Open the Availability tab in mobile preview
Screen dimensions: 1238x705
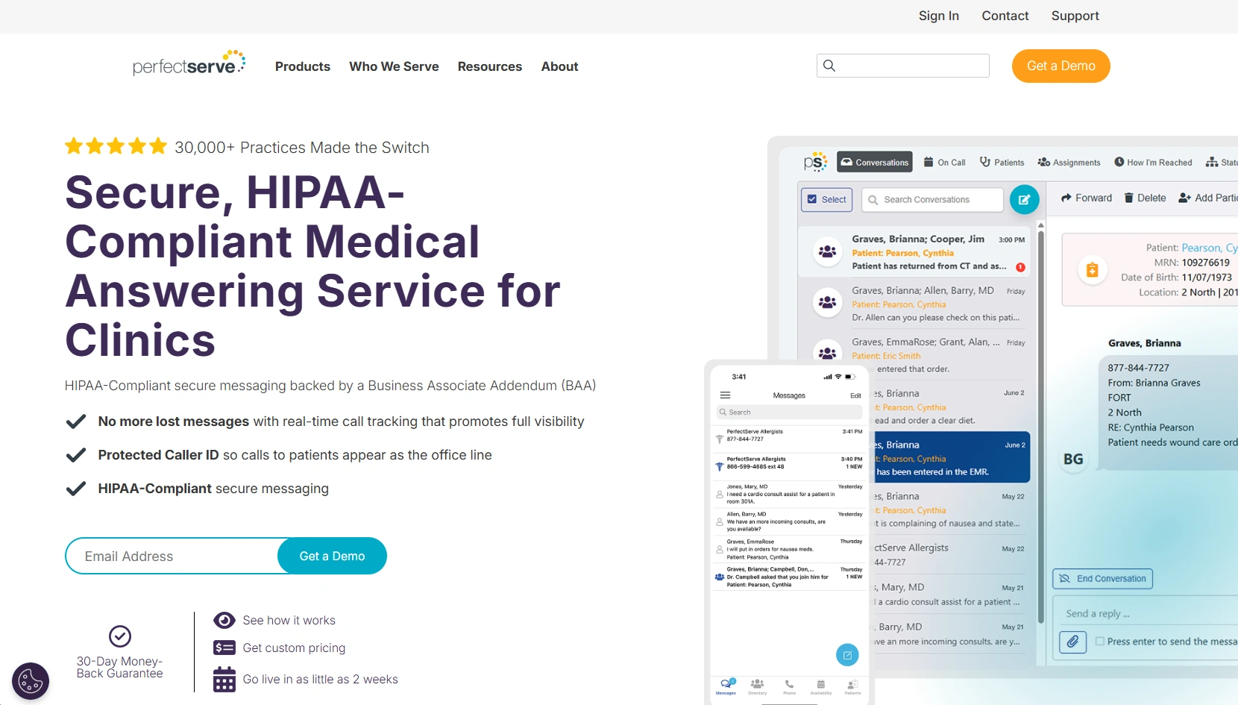tap(820, 686)
